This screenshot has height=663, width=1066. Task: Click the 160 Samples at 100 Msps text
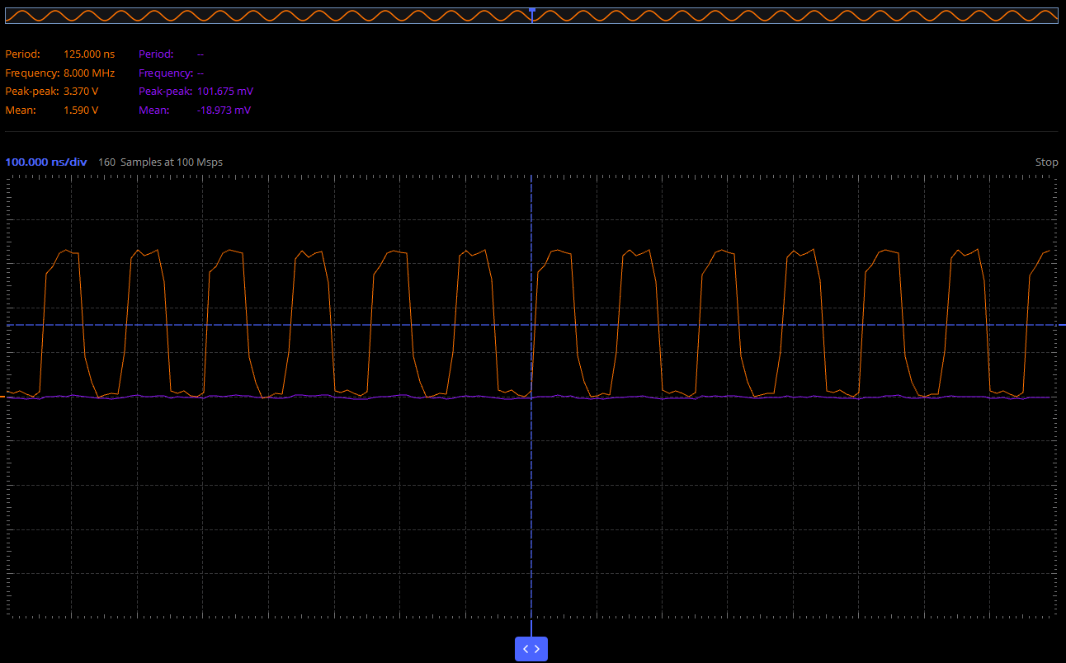pyautogui.click(x=160, y=162)
